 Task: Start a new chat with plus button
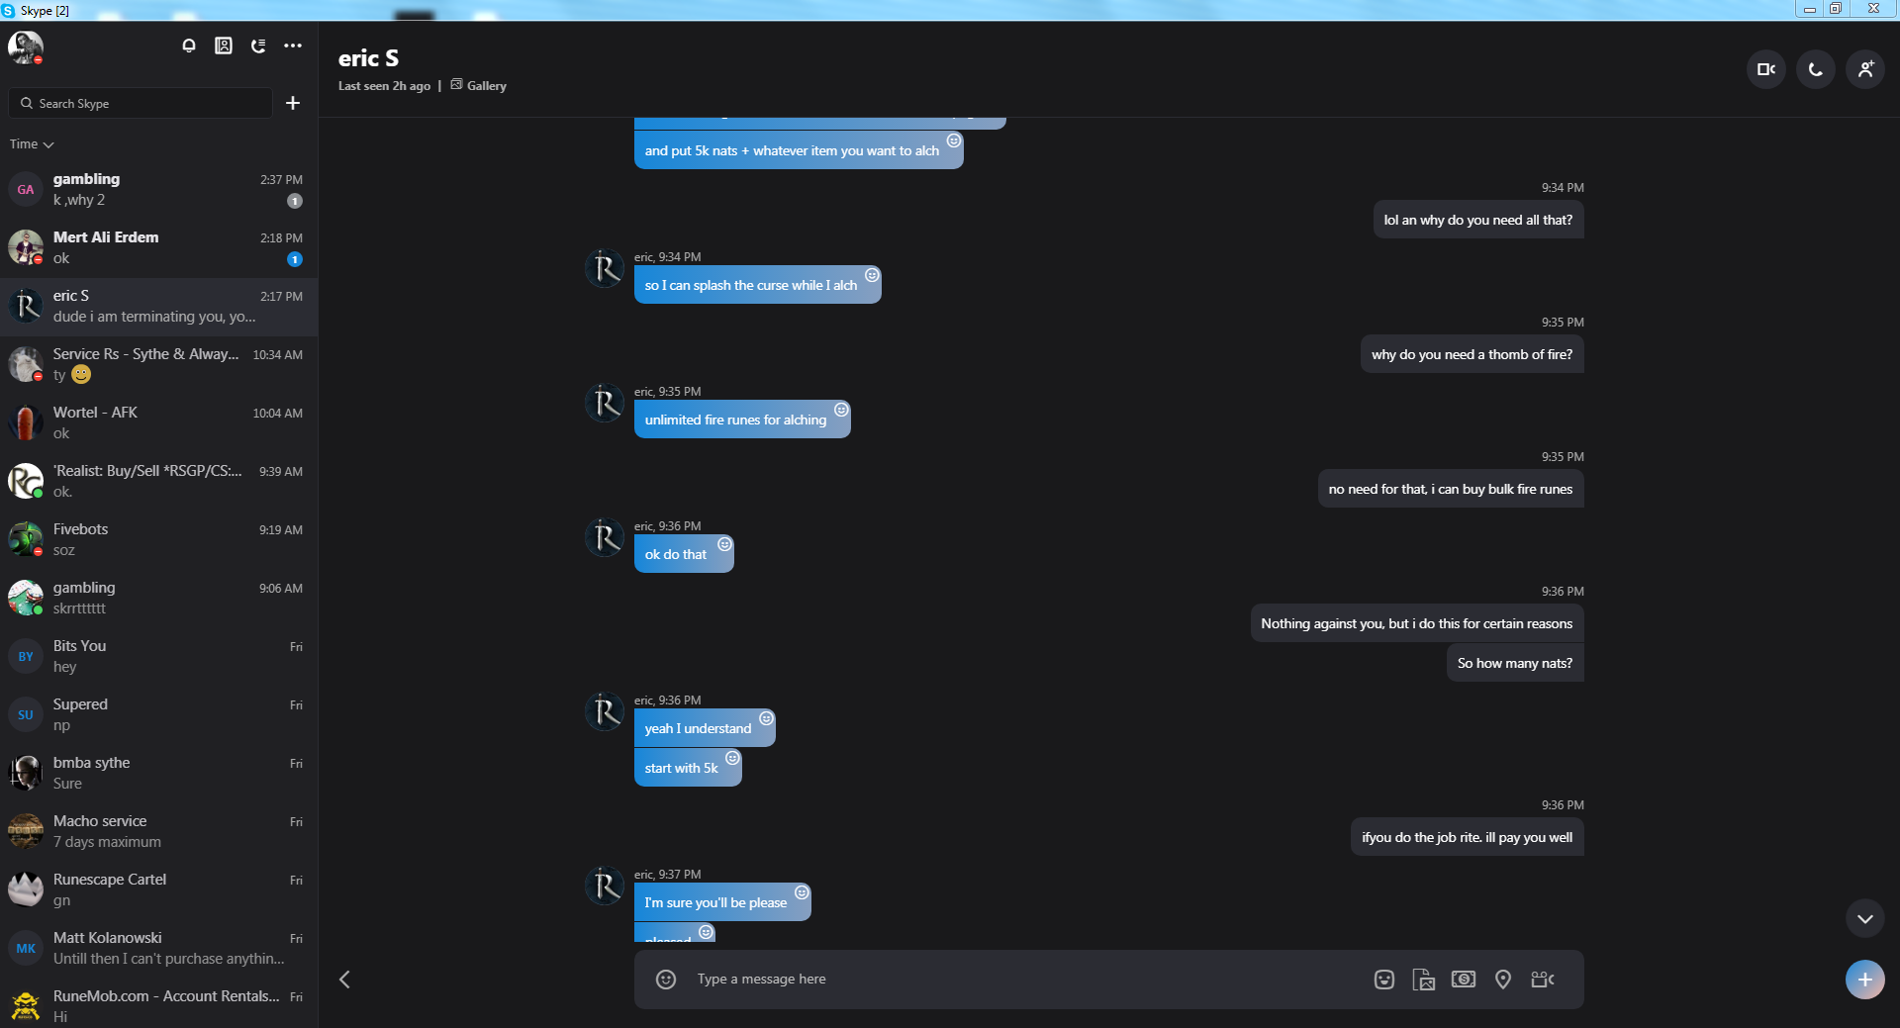tap(293, 103)
